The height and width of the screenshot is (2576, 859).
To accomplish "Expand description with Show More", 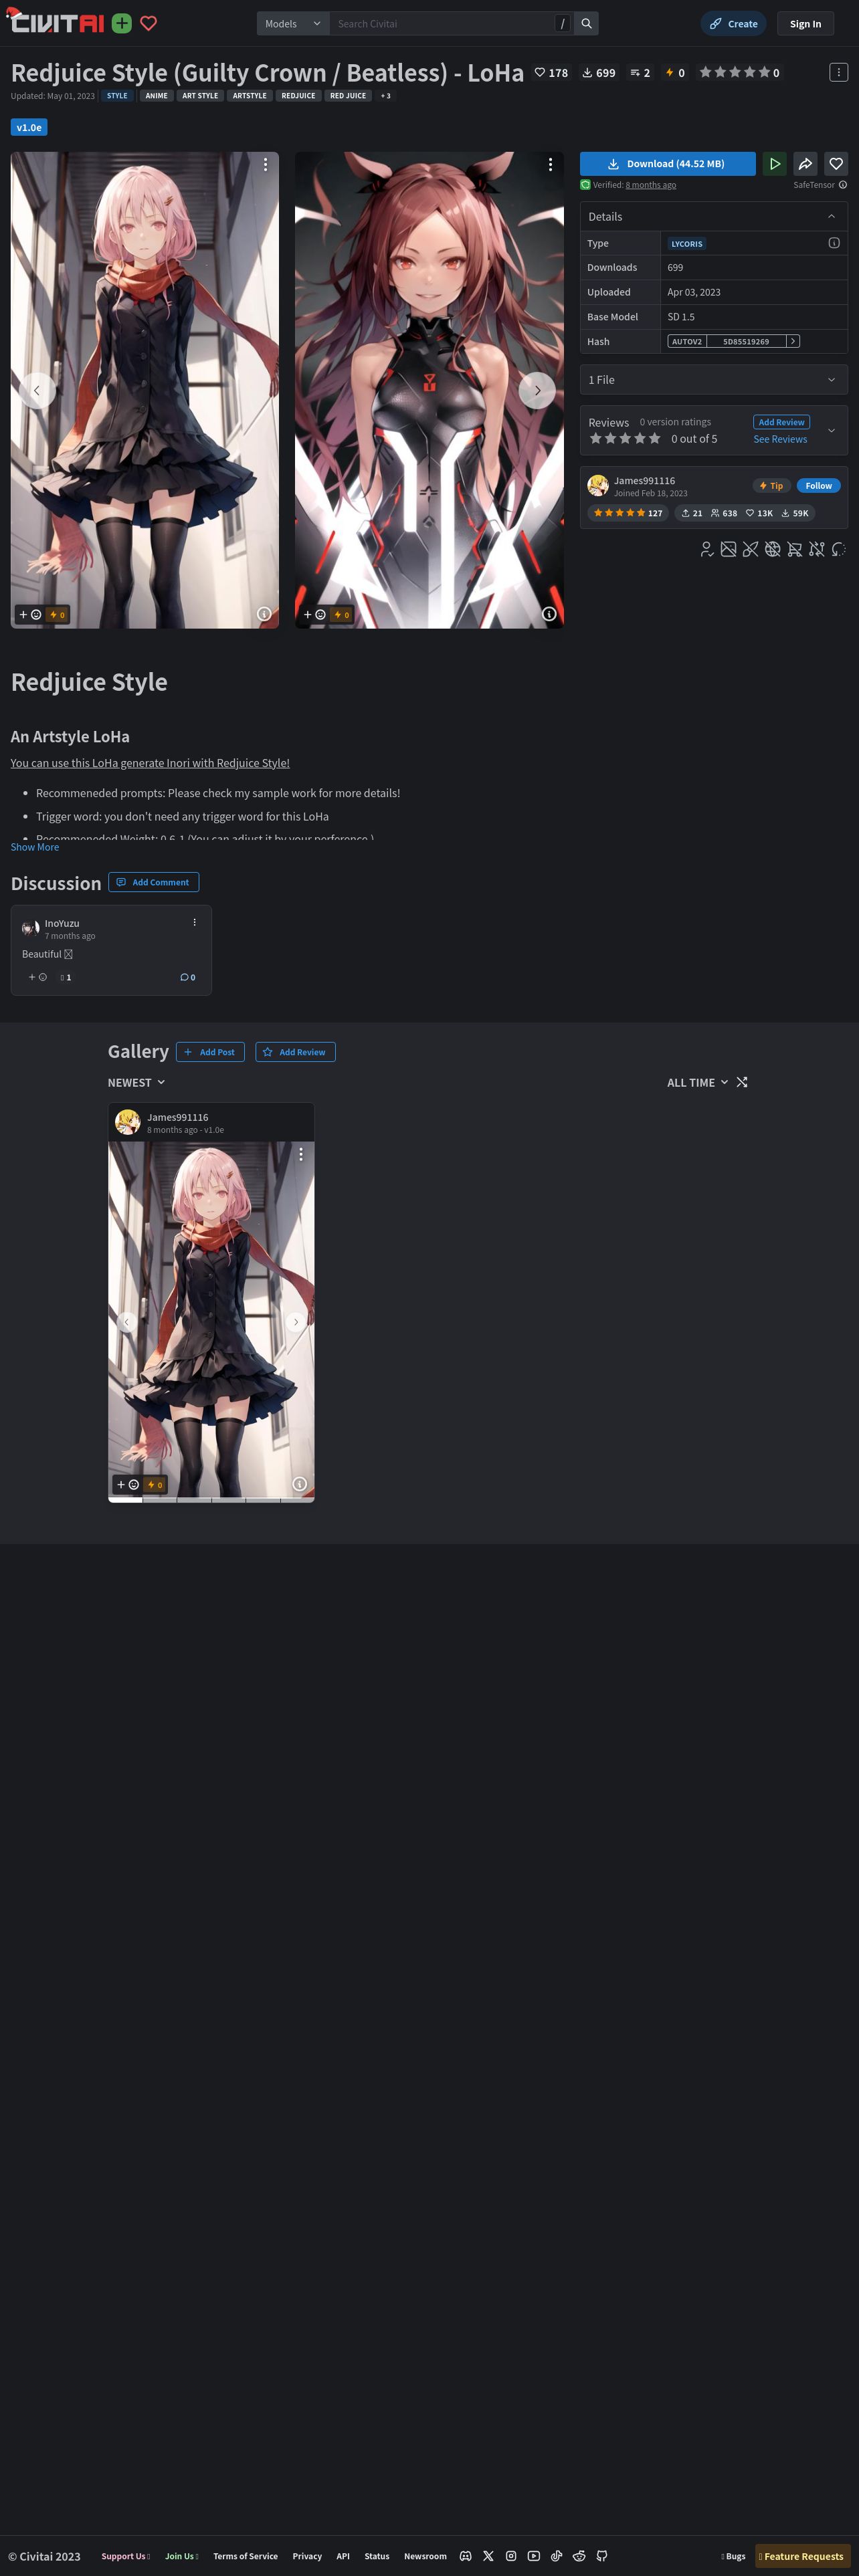I will (35, 847).
